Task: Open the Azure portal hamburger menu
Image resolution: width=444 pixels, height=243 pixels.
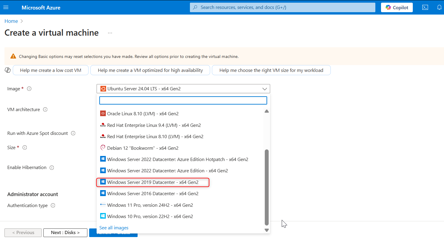Action: pyautogui.click(x=6, y=7)
